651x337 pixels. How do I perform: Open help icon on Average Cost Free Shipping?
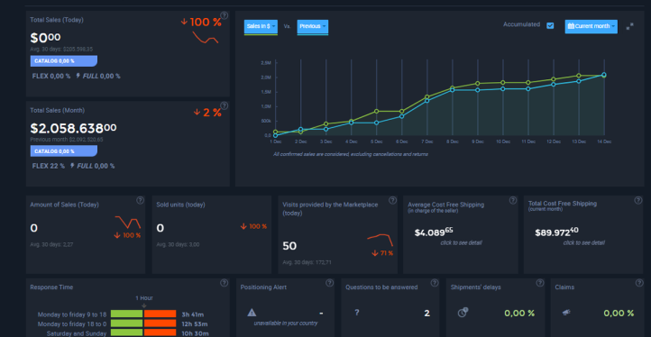tap(513, 200)
